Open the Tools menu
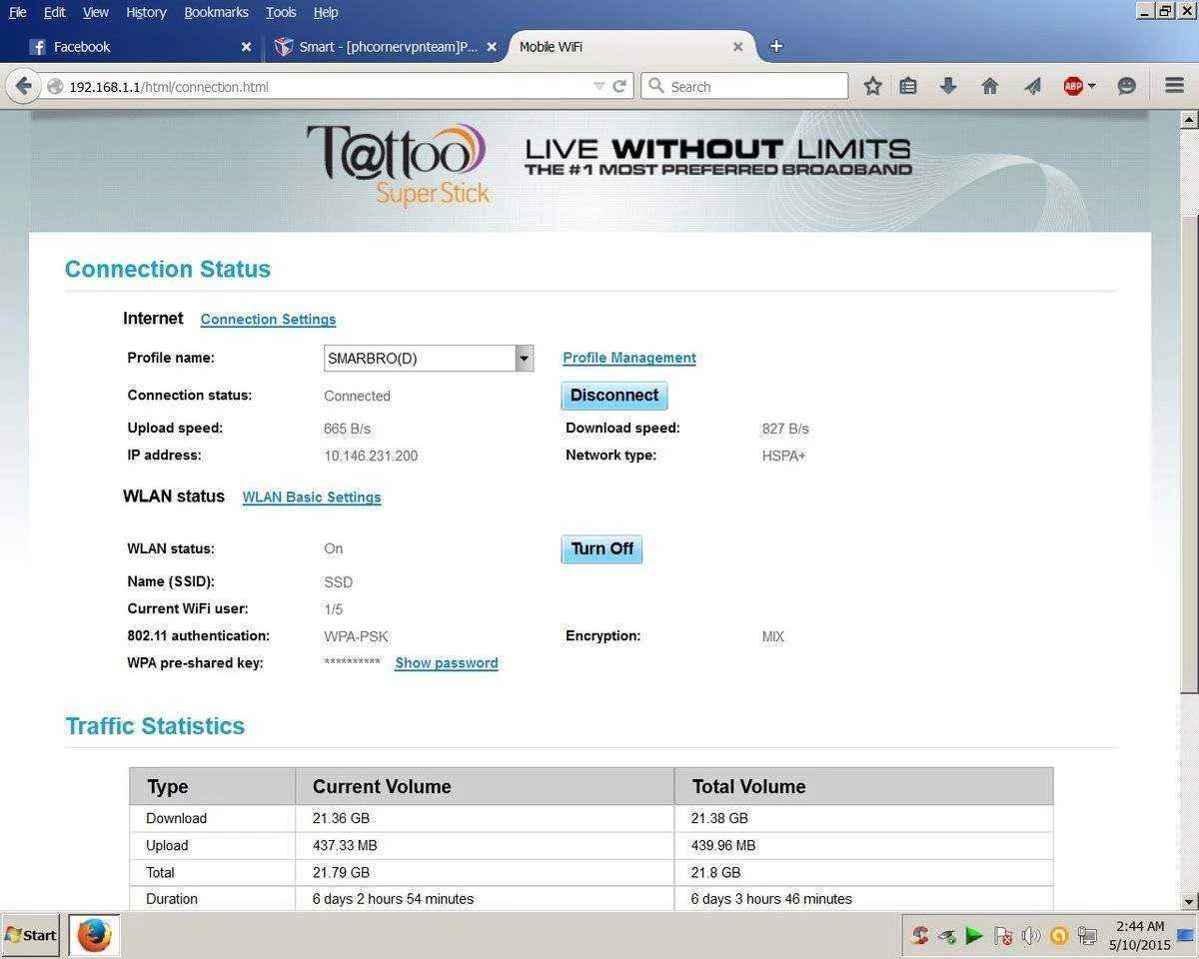The image size is (1199, 959). click(281, 12)
